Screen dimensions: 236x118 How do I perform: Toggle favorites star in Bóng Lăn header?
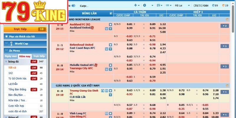111,13
